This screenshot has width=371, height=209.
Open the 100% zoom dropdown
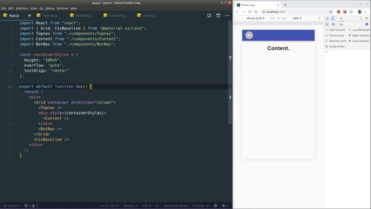[297, 18]
